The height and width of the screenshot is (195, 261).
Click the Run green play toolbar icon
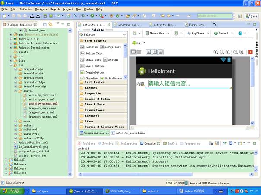click(x=92, y=16)
